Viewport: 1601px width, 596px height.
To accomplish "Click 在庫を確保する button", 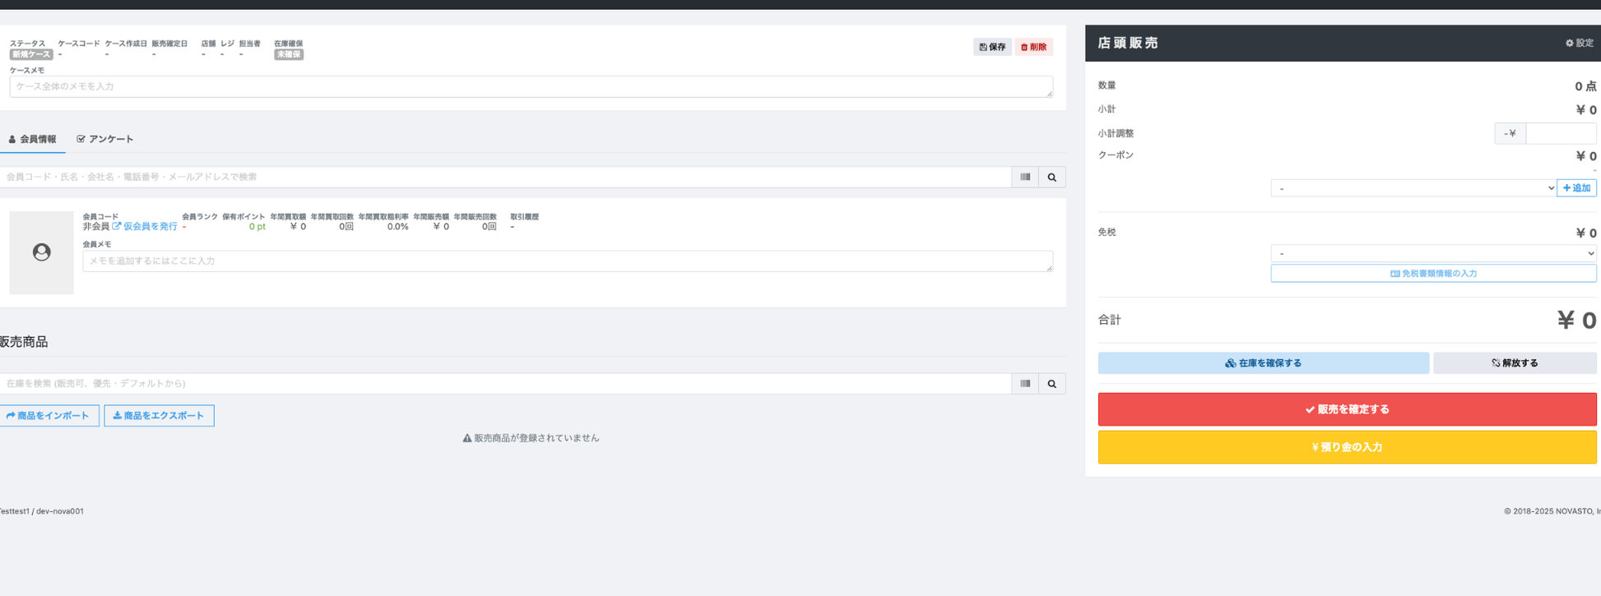I will 1263,363.
